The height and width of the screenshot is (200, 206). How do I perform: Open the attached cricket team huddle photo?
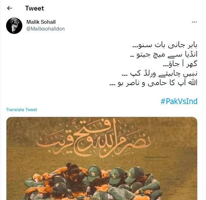pos(102,158)
